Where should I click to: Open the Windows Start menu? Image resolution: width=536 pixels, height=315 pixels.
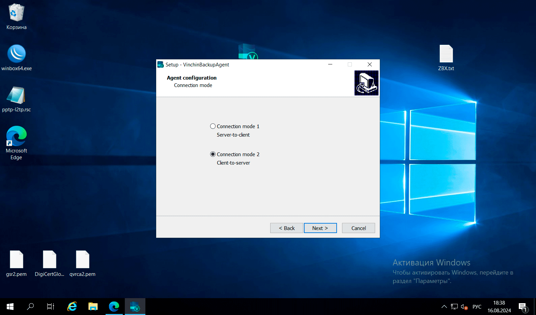[x=10, y=307]
